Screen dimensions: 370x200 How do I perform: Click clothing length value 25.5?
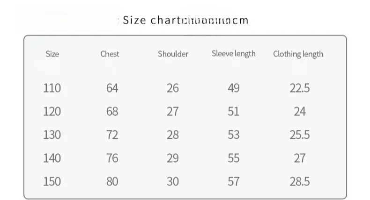(300, 135)
